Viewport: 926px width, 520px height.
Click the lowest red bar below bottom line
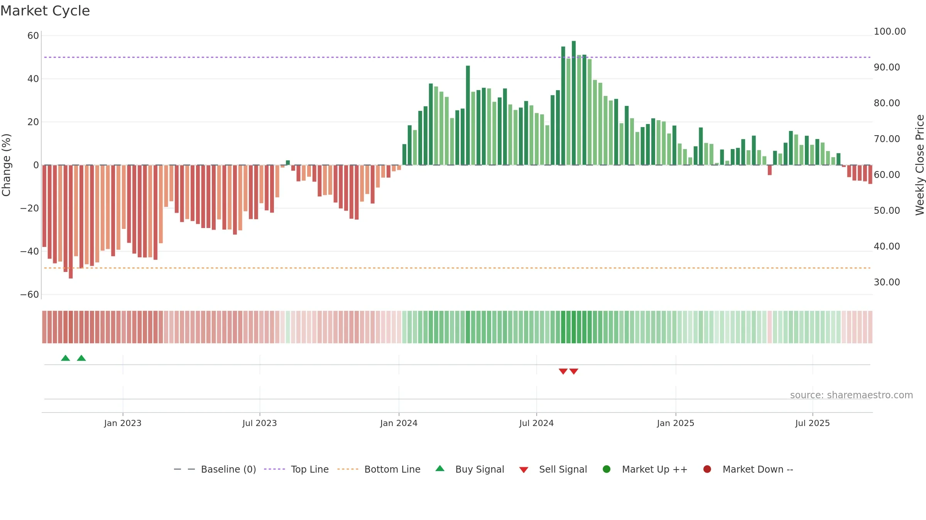pos(71,222)
